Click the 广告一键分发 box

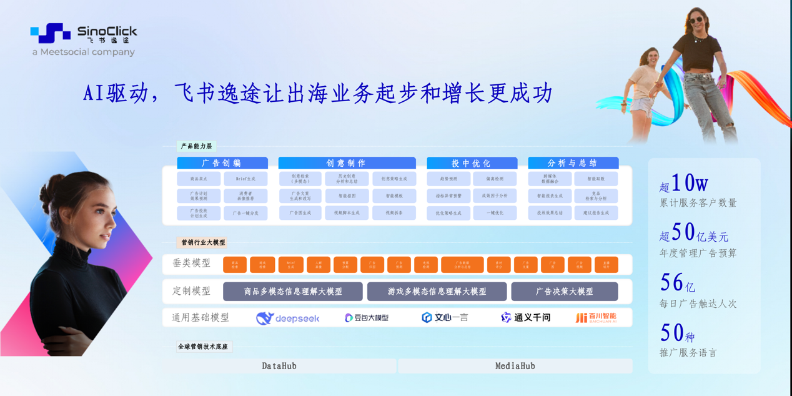245,213
